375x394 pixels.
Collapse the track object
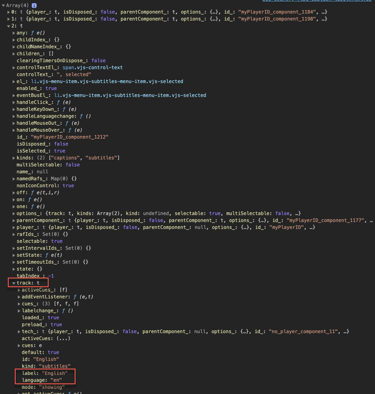(x=14, y=283)
